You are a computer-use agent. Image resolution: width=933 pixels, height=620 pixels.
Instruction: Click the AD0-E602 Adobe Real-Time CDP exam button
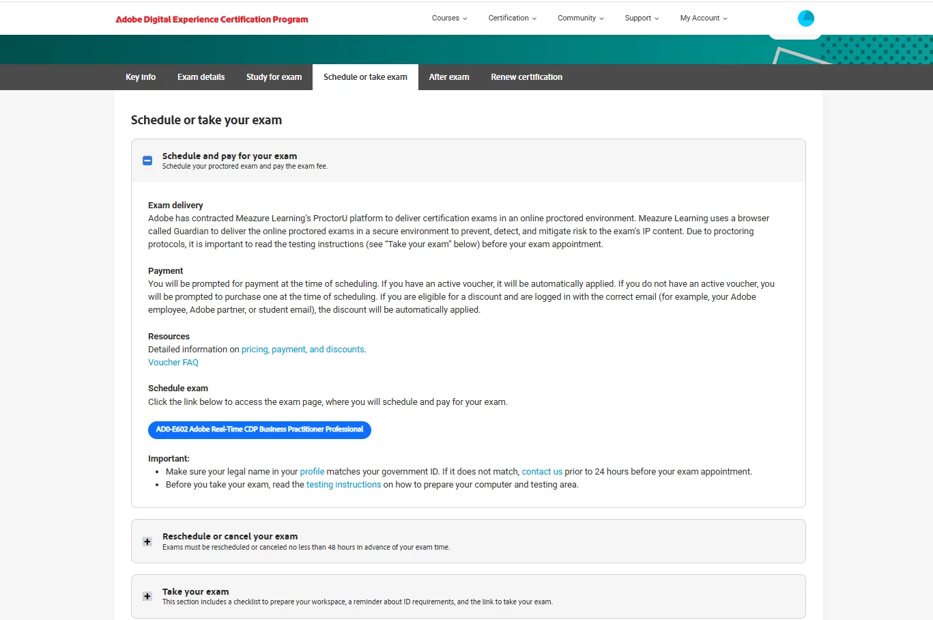259,430
